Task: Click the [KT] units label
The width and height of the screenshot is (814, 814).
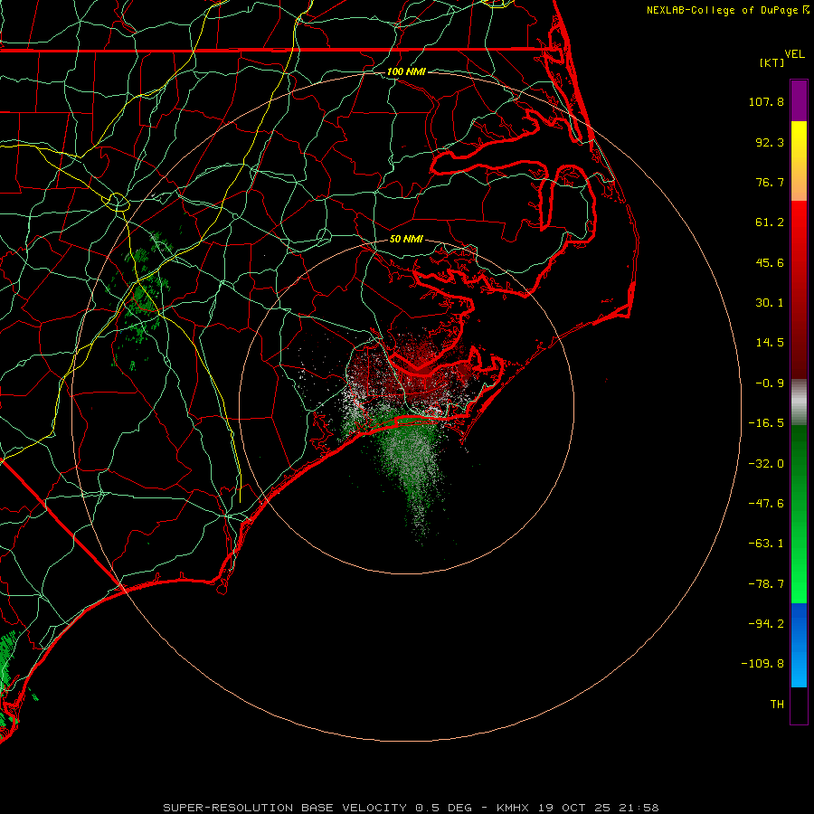Action: 772,62
